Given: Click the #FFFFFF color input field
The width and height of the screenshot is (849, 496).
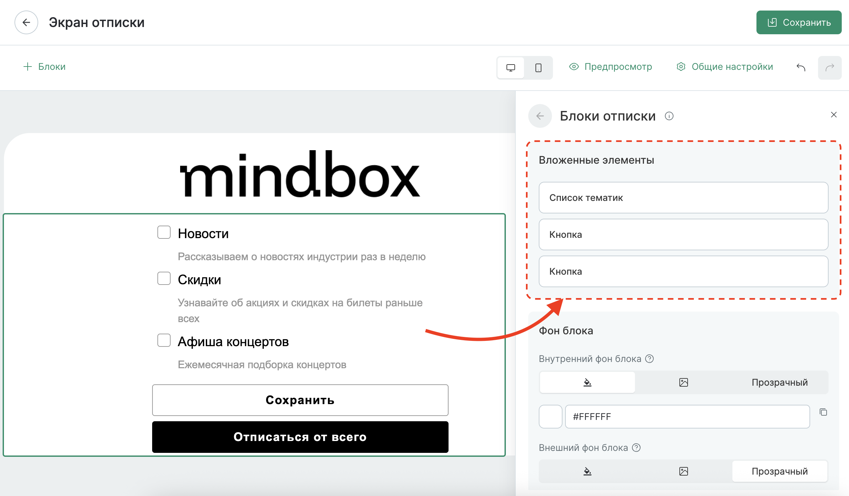Looking at the screenshot, I should (687, 417).
